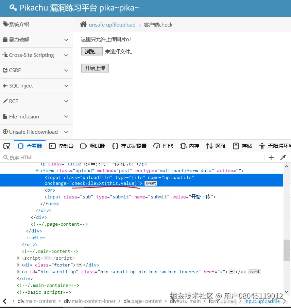
Task: Select the ::after pseudo-element node
Action: tap(35, 238)
